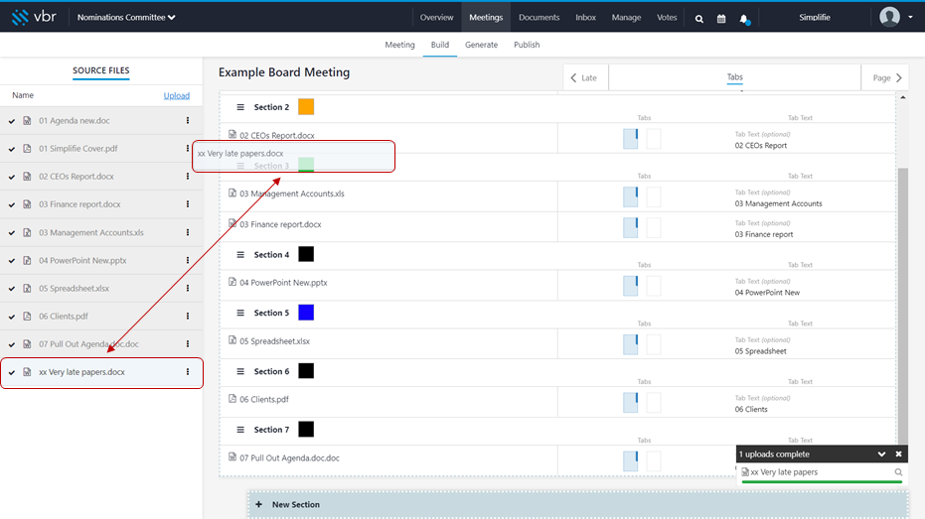This screenshot has height=519, width=925.
Task: Toggle checkmark for 01 Agenda new.doc
Action: [12, 121]
